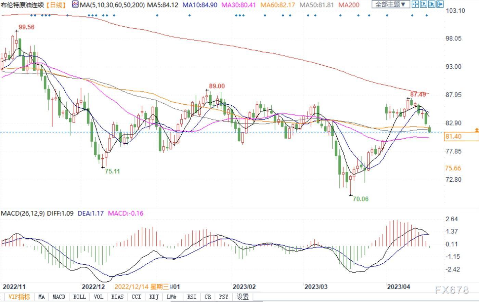Open the 设置 settings button
479x302 pixels.
(243, 297)
